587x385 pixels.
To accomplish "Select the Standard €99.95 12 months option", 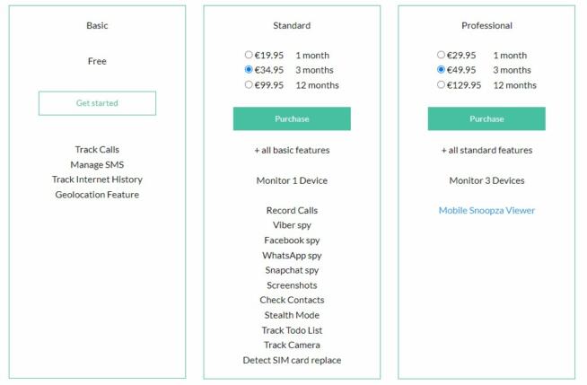I will (x=249, y=84).
